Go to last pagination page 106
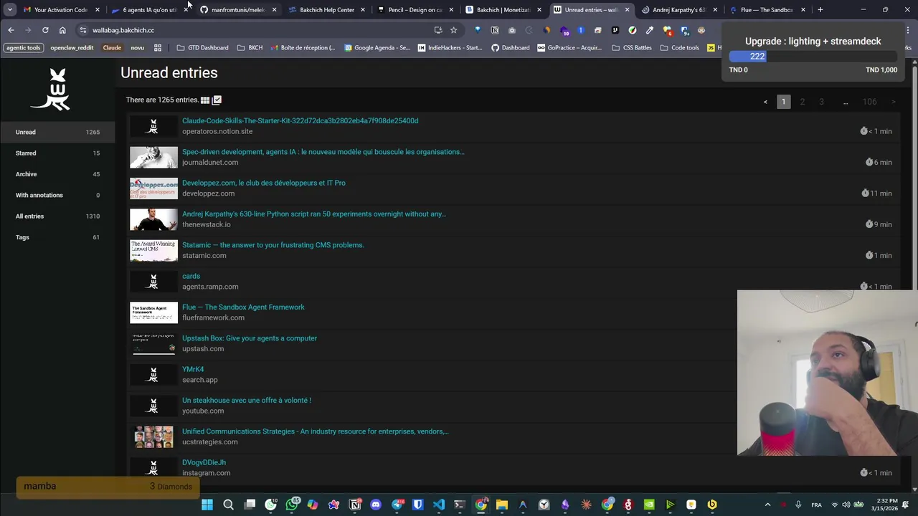Image resolution: width=918 pixels, height=516 pixels. [869, 102]
